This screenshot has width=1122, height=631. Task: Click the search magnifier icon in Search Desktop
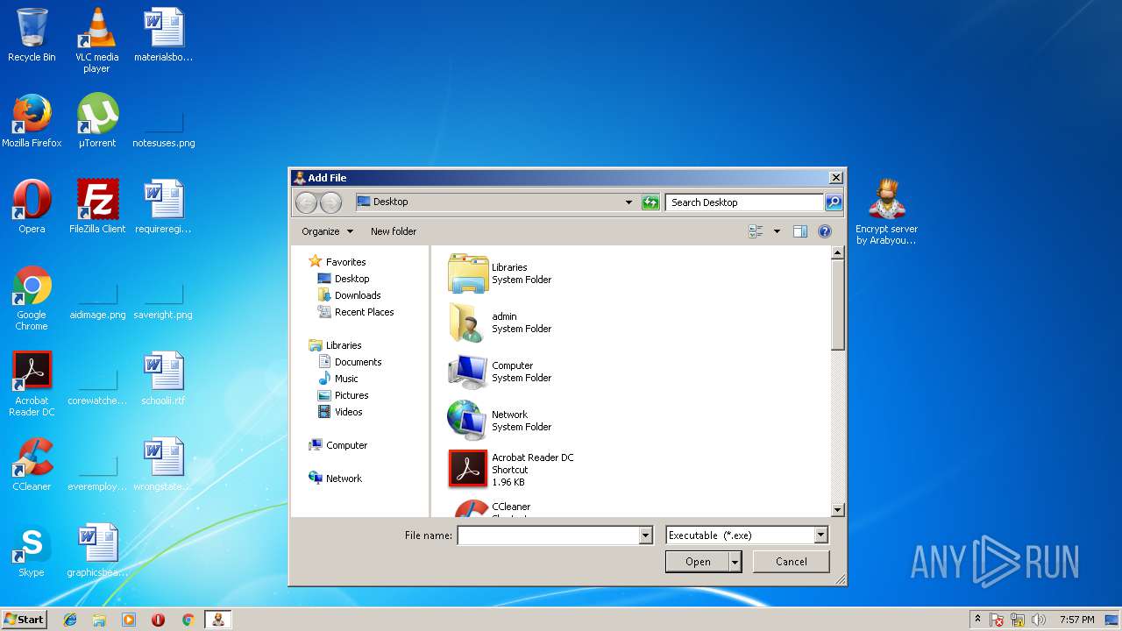pyautogui.click(x=833, y=202)
